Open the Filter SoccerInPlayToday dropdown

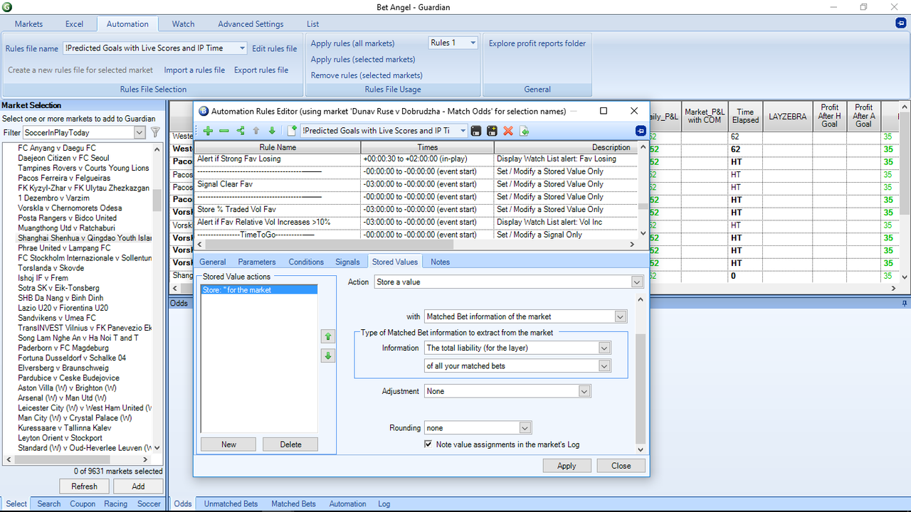pyautogui.click(x=139, y=132)
